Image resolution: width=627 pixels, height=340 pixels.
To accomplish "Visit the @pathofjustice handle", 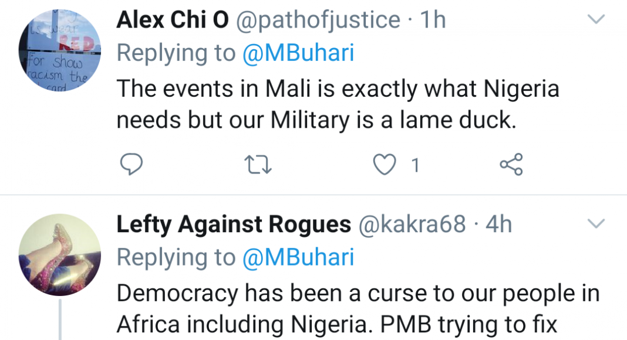I will [x=318, y=21].
